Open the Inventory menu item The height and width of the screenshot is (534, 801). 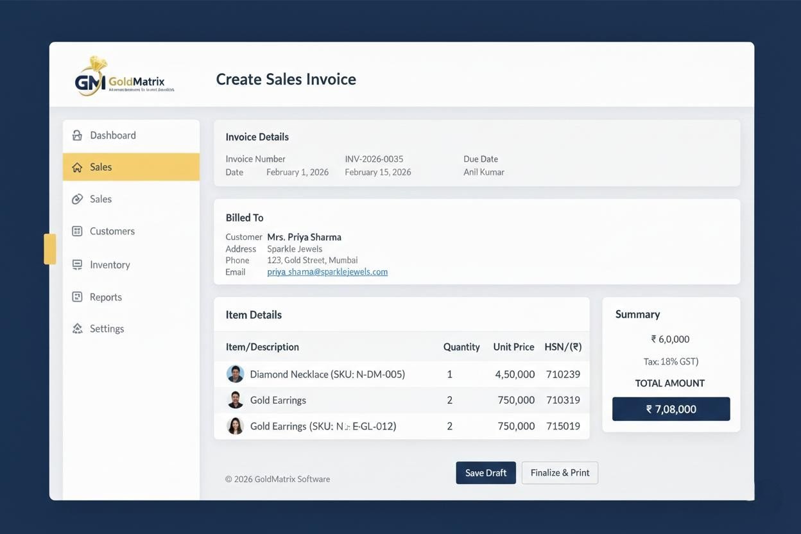[x=110, y=264]
